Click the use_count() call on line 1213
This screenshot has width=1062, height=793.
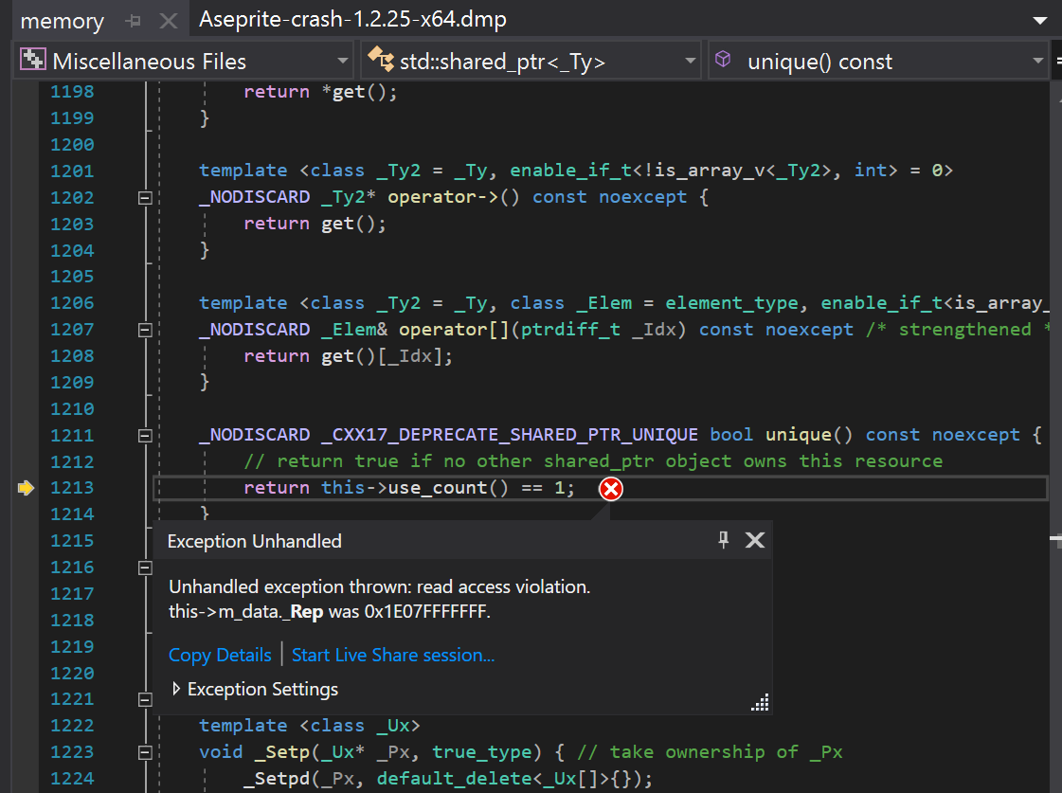(x=448, y=488)
